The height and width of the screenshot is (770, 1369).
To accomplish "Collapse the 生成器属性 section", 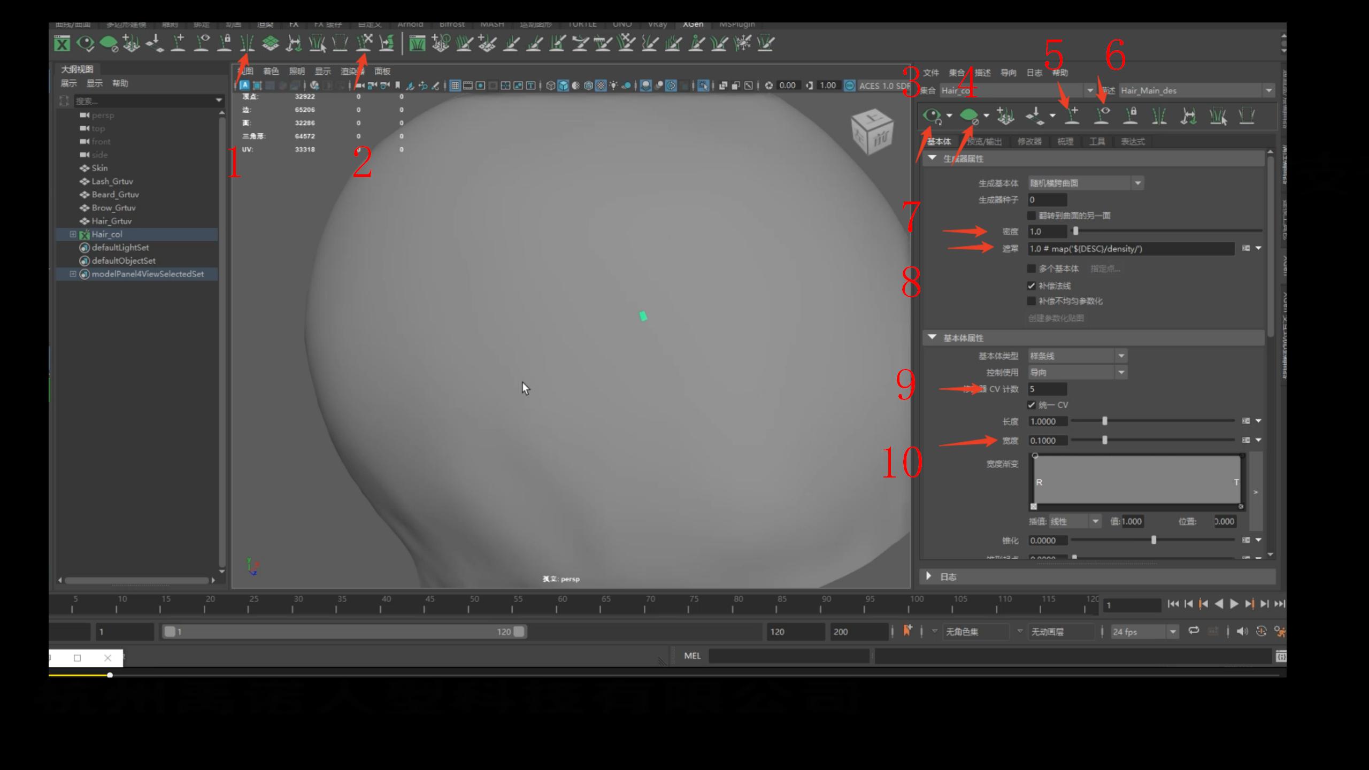I will click(932, 158).
